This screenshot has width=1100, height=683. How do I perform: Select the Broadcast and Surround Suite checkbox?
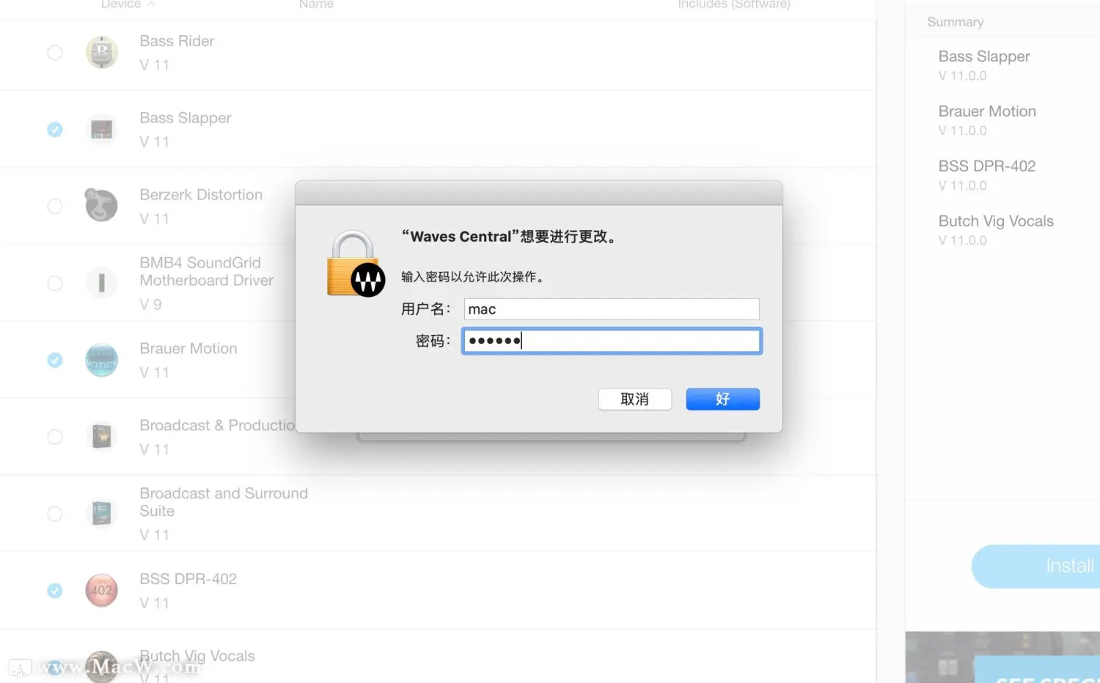pyautogui.click(x=55, y=514)
